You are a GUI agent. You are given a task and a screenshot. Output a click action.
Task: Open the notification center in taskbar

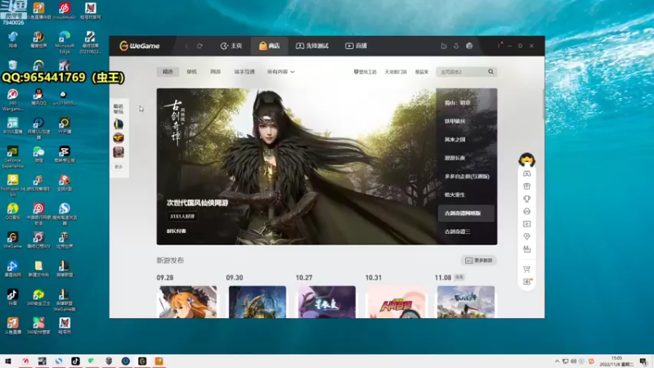tap(643, 361)
